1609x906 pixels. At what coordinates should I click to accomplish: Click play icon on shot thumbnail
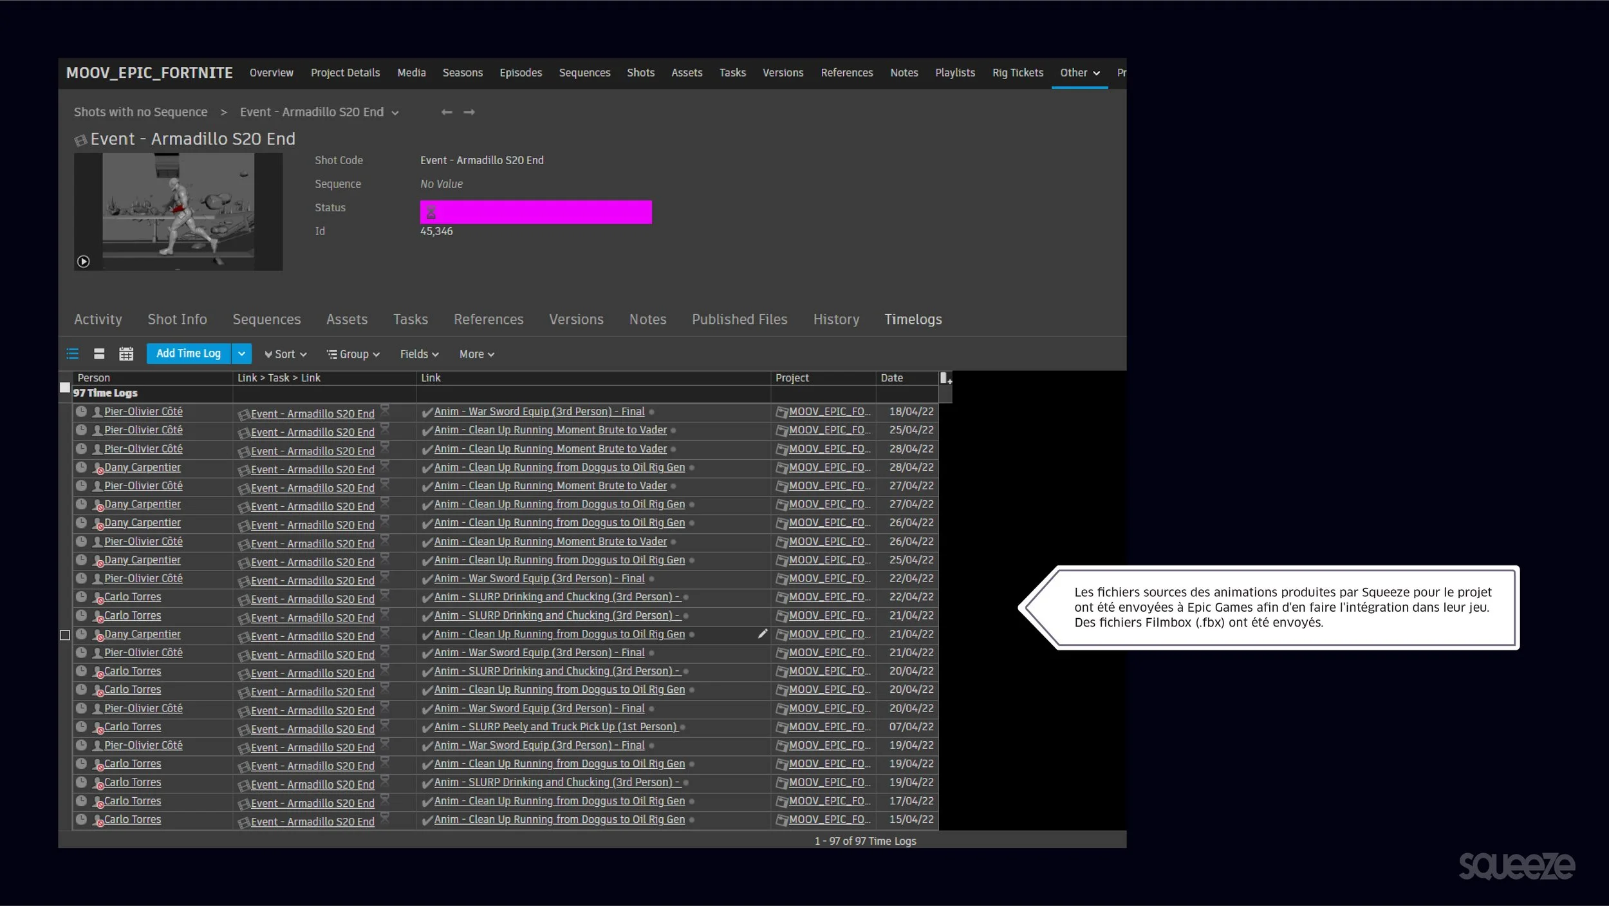[x=83, y=261]
